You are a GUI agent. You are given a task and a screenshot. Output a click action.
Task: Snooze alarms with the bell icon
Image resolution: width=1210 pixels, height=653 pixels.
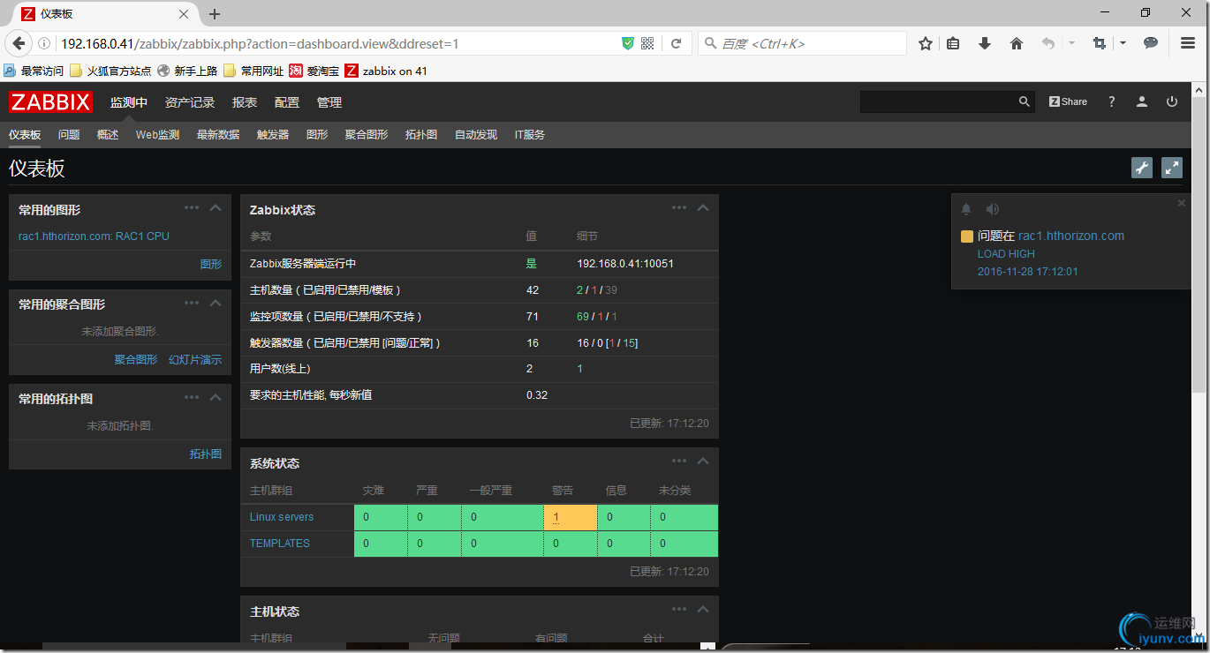point(965,208)
